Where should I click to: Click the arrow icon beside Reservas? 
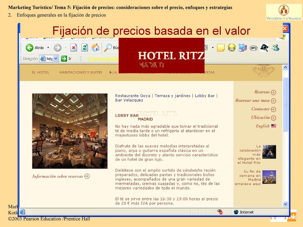click(273, 93)
